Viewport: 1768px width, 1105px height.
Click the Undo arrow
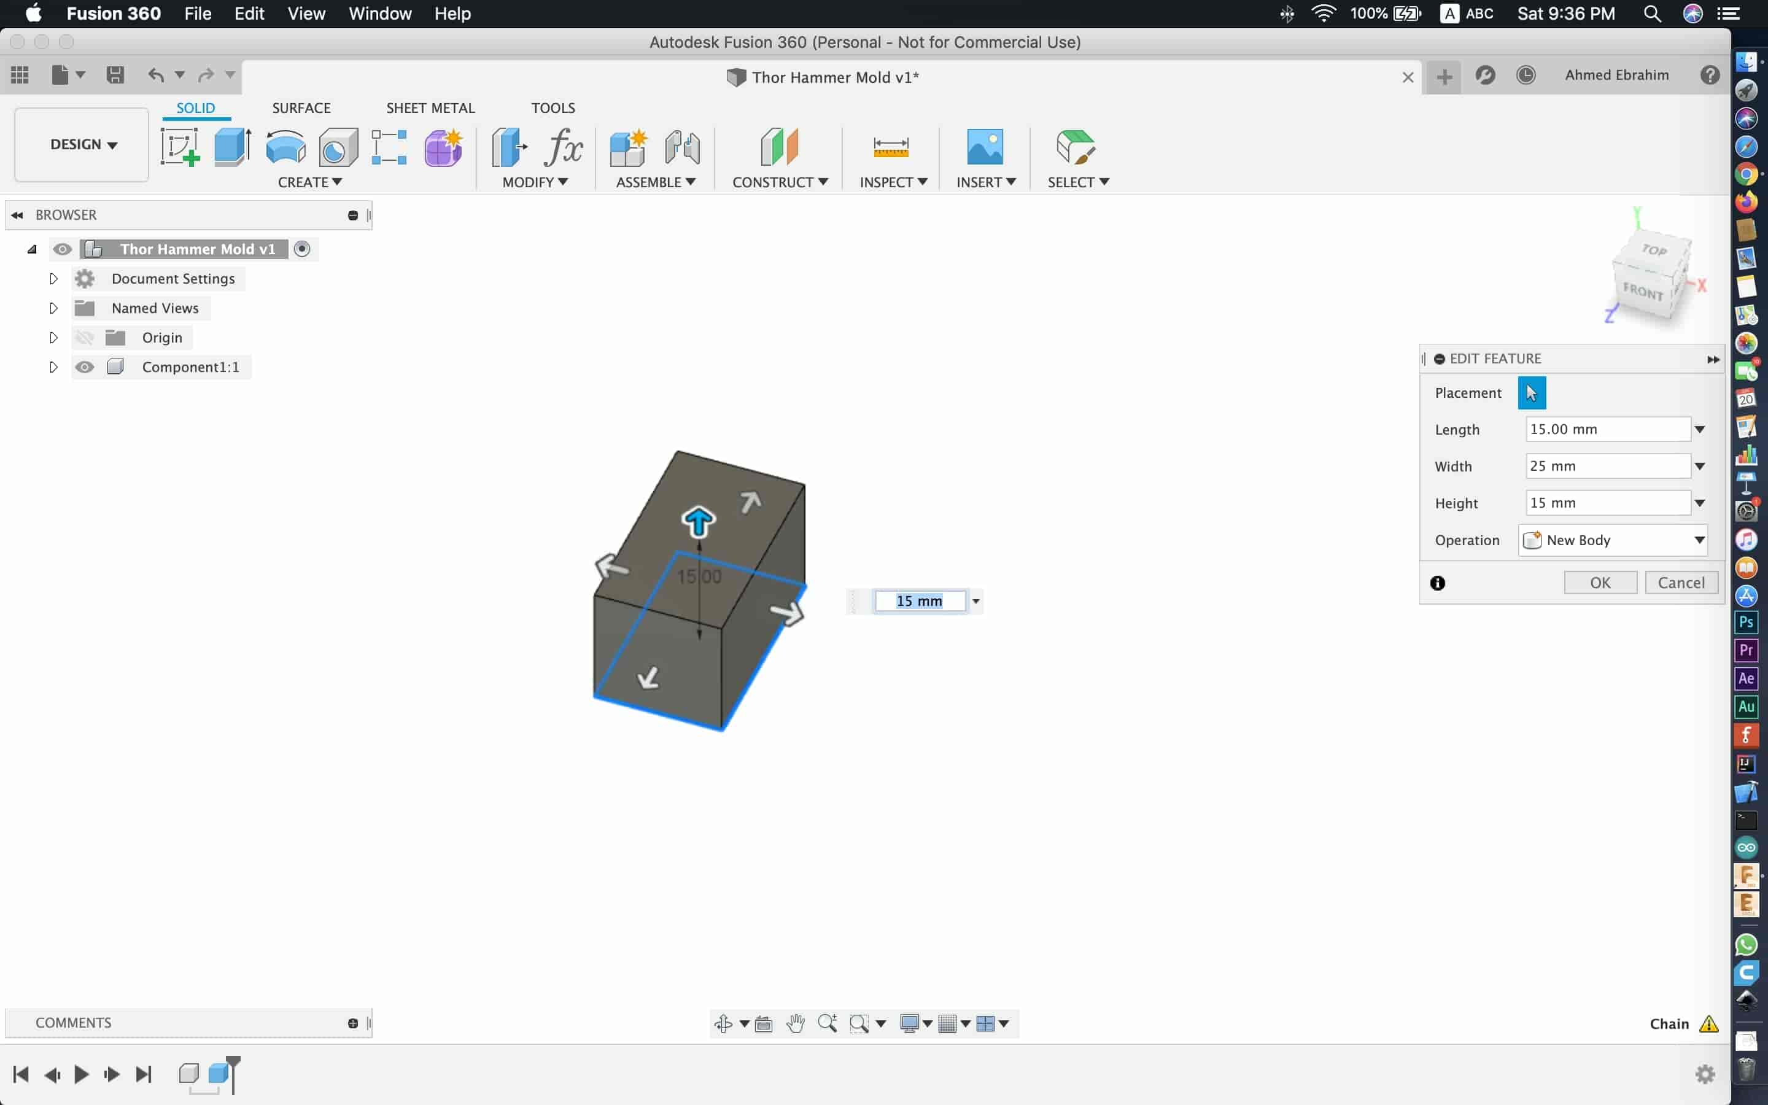click(x=155, y=74)
